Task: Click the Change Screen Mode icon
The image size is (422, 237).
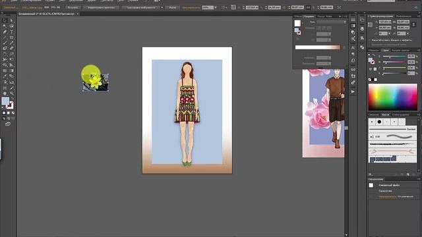Action: 8,124
